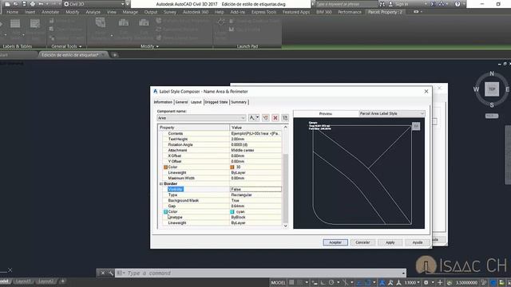Click the TOP face of the ViewCube

(x=492, y=89)
